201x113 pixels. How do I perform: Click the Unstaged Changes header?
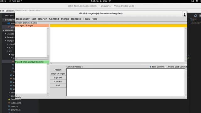32,26
